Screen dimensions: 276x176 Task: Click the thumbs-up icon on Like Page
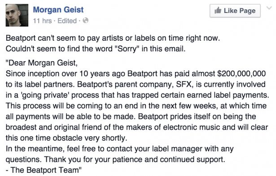pos(218,11)
